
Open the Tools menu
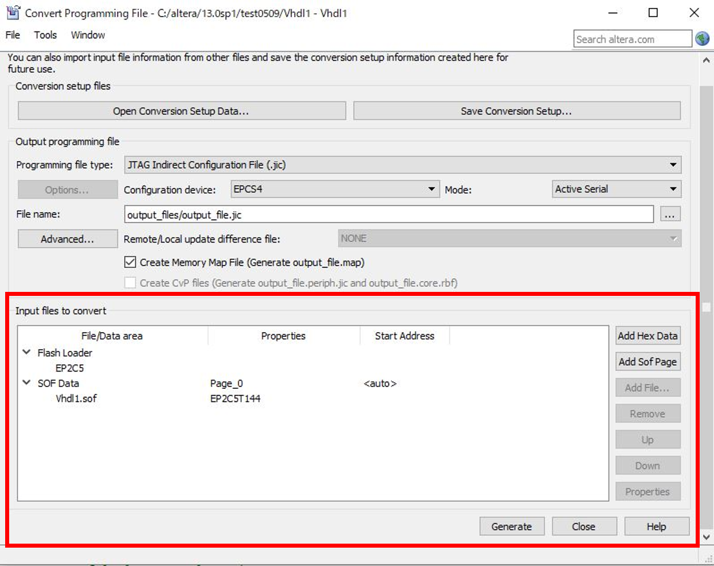(45, 35)
